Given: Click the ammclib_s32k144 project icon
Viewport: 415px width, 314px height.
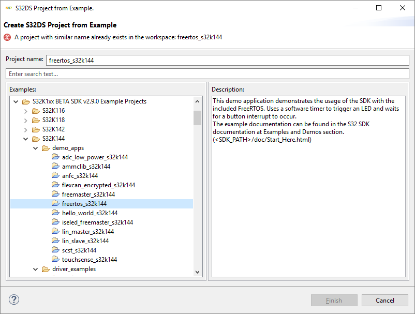Looking at the screenshot, I should [55, 167].
